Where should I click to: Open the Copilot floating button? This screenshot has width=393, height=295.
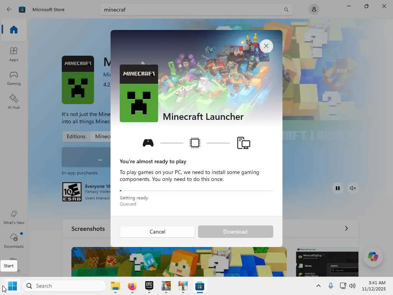tap(373, 256)
